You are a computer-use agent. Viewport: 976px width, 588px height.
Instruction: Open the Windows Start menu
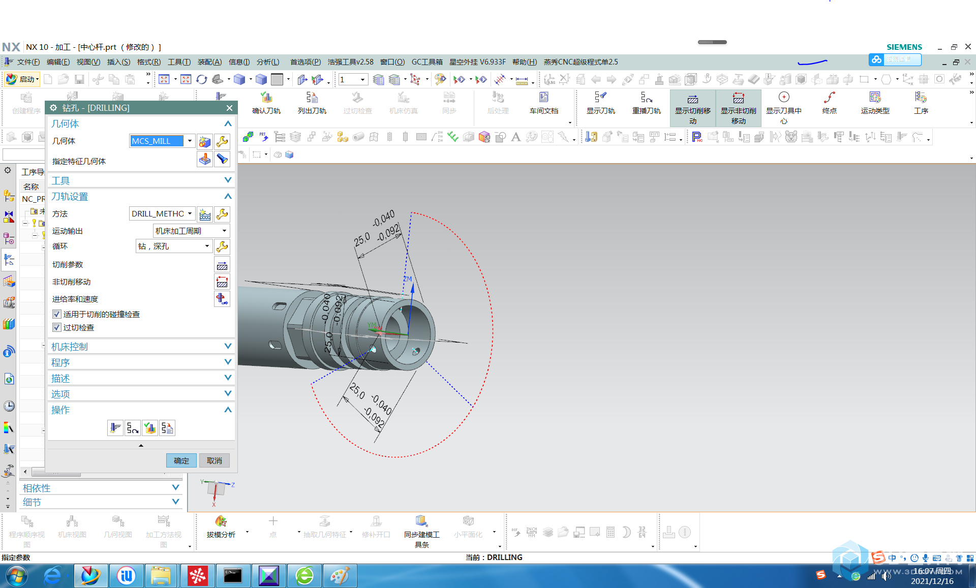coord(16,576)
